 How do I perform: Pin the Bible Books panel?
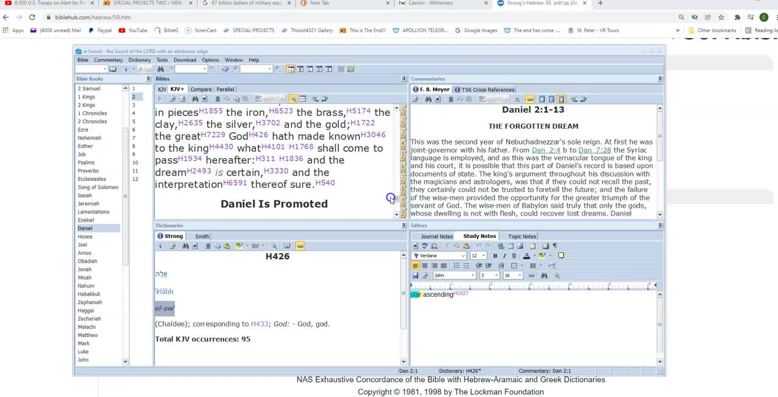click(x=148, y=79)
